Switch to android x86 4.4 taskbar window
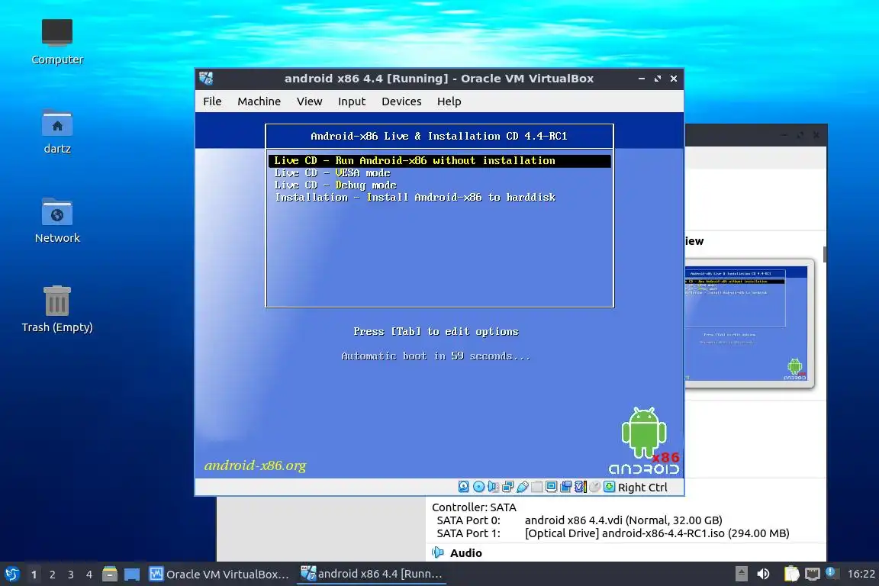 click(372, 574)
